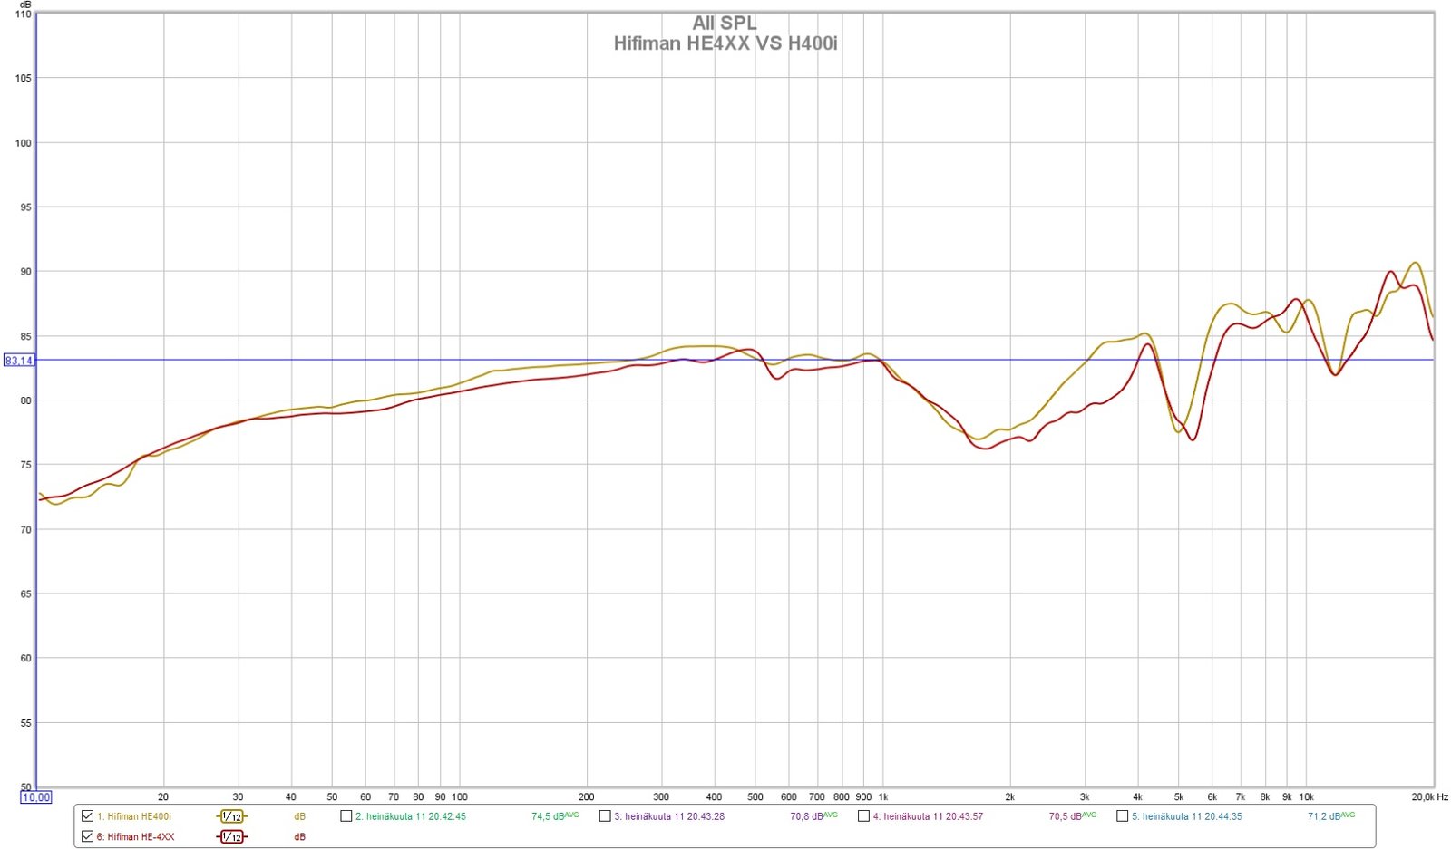This screenshot has width=1451, height=849.
Task: Turn on measurement 5 heinäkuuta 11 20:44:35
Action: (1122, 816)
